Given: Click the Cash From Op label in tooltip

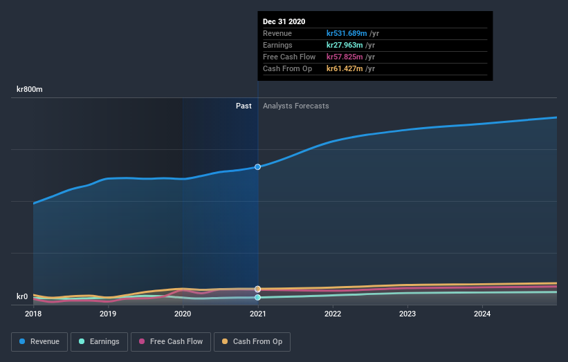Looking at the screenshot, I should click(287, 68).
